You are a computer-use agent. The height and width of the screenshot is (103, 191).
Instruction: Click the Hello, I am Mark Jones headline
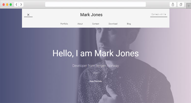(95, 53)
